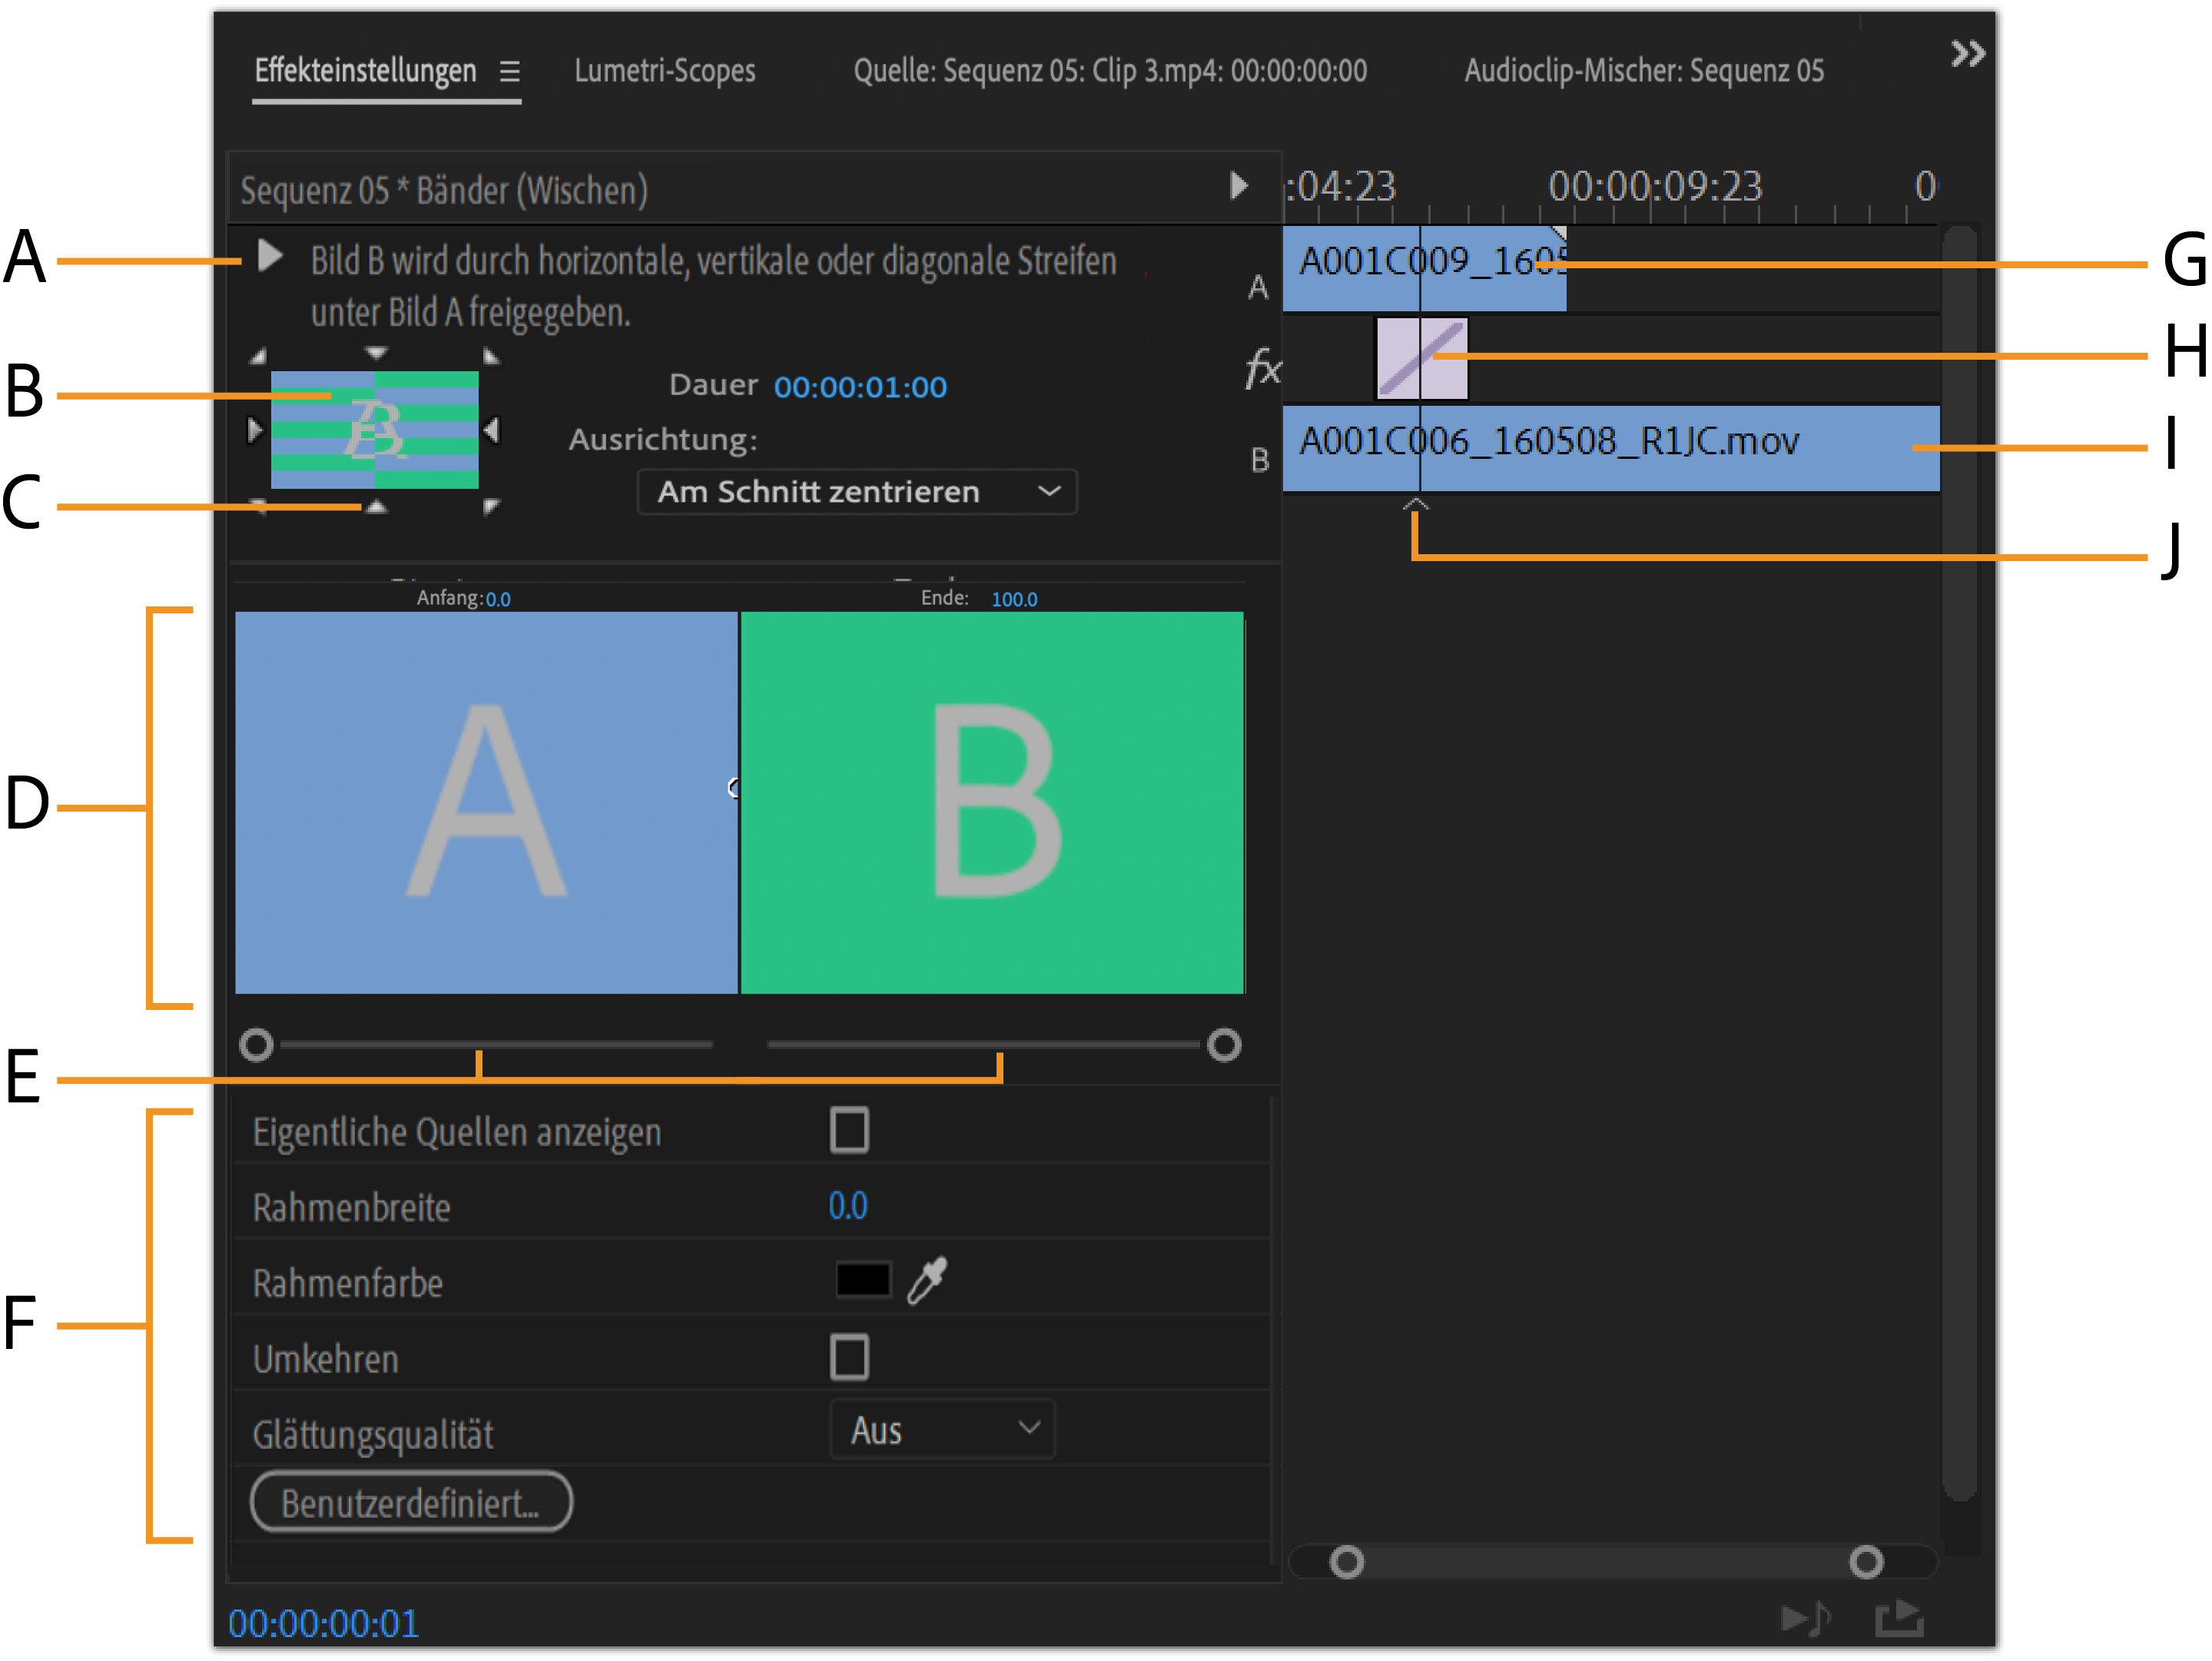This screenshot has height=1661, width=2212.
Task: Open the Effekteinstellungen panel menu icon
Action: point(510,72)
